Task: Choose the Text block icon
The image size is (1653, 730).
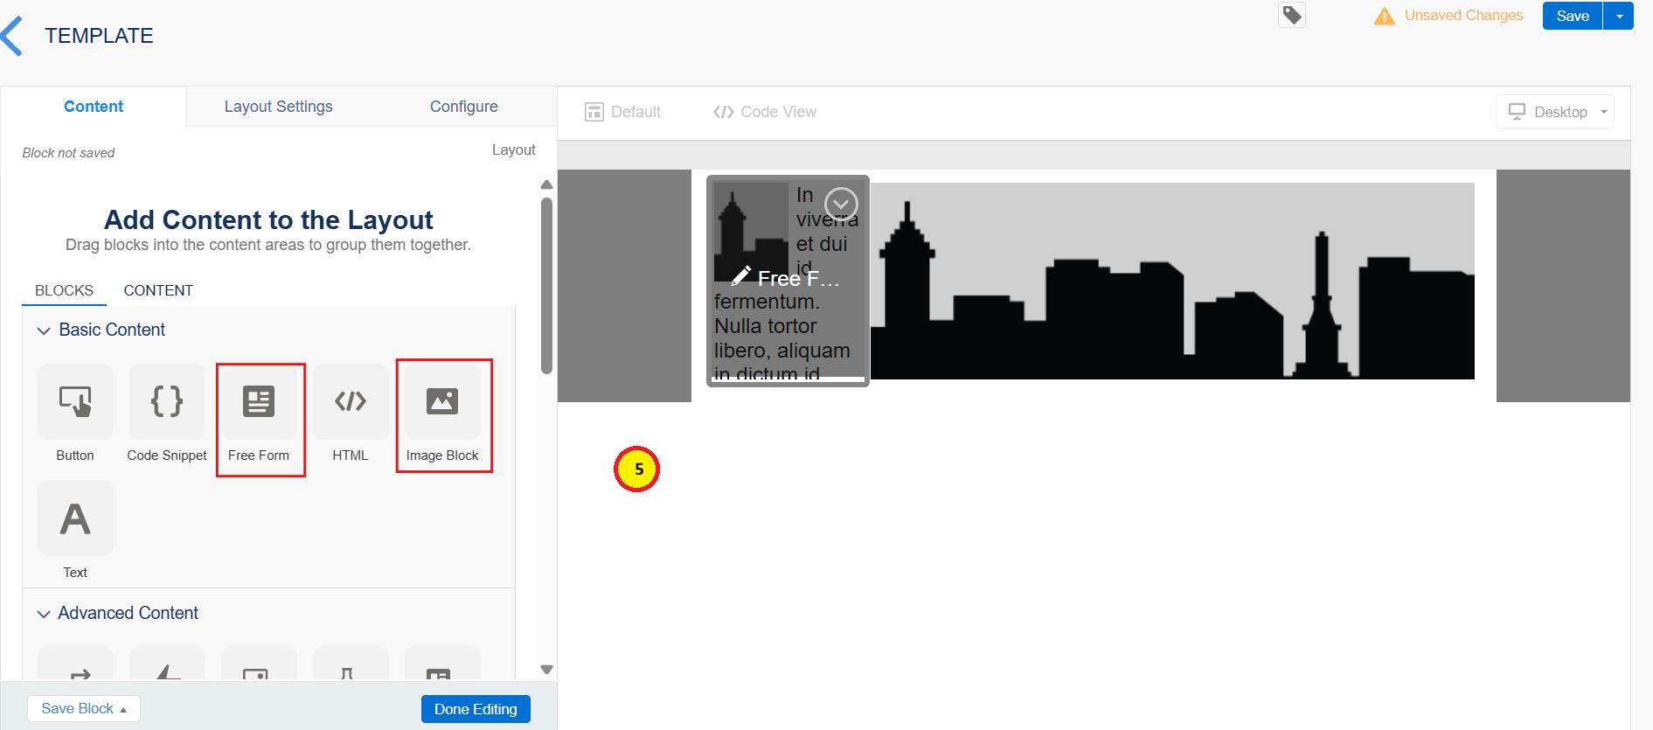Action: coord(75,518)
